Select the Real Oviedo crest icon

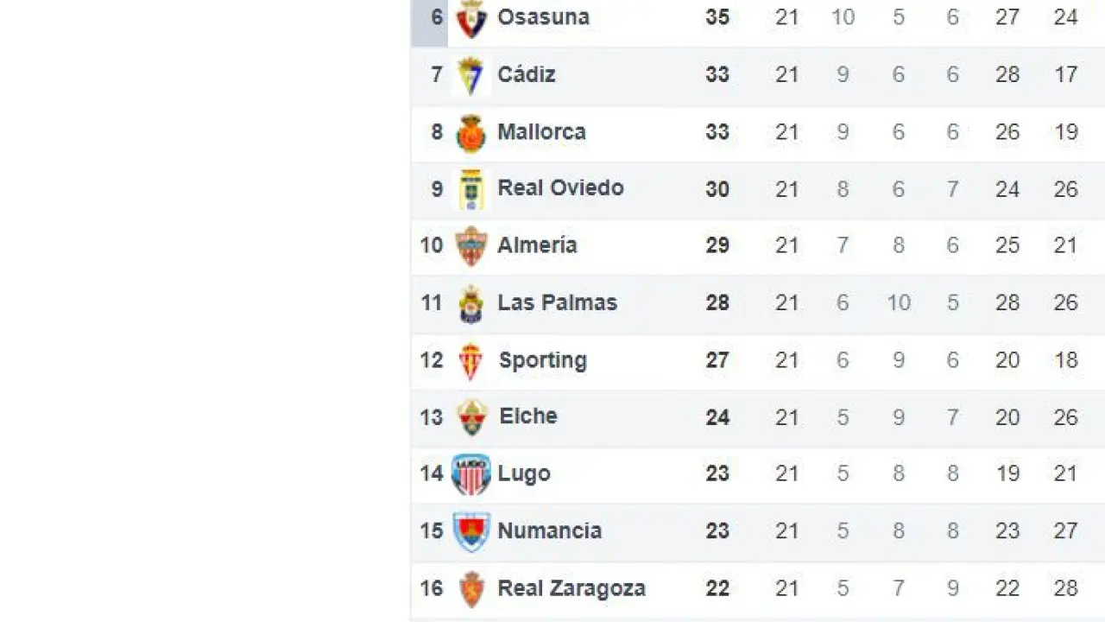click(470, 190)
